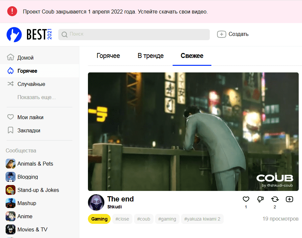Screen dimensions: 302x238
Task: Open the Mashup community
Action: pyautogui.click(x=27, y=203)
